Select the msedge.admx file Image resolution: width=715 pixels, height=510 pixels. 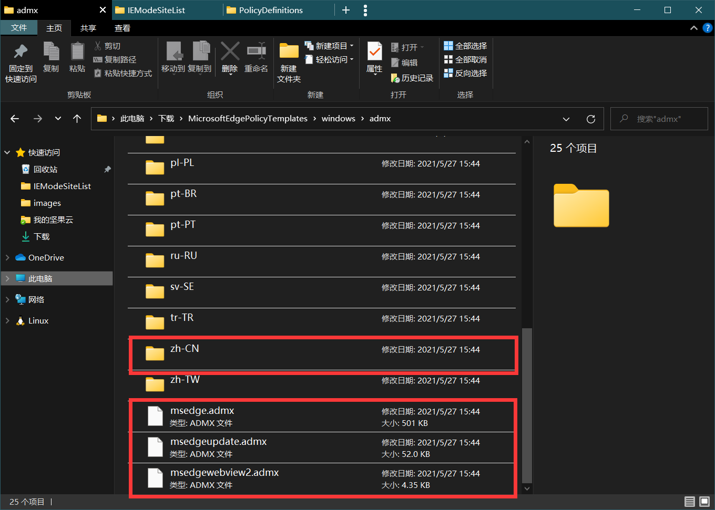[322, 417]
